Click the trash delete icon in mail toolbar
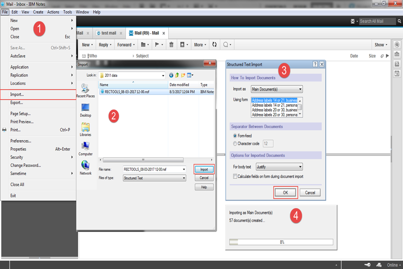Image resolution: width=403 pixels, height=269 pixels. [x=171, y=45]
